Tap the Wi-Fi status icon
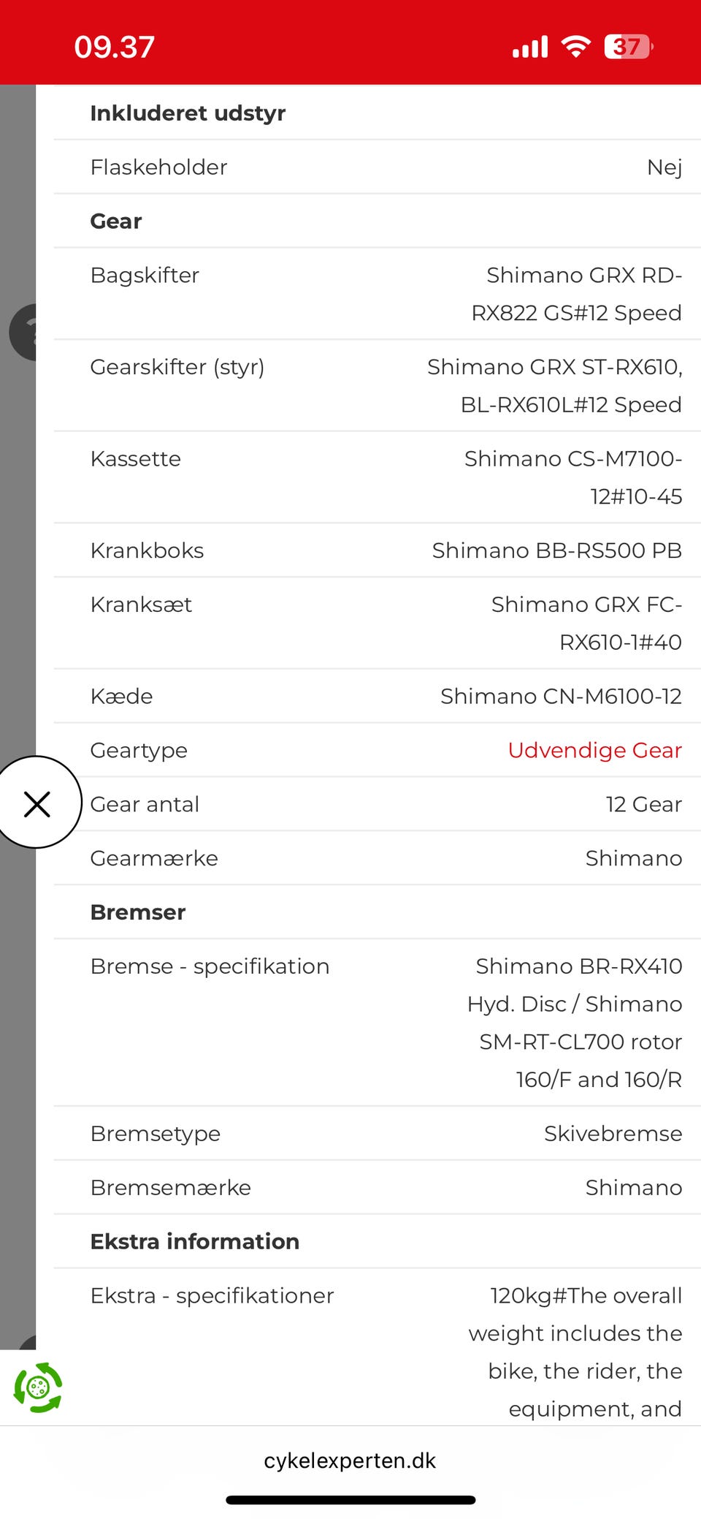Viewport: 701px width, 1519px height. pyautogui.click(x=575, y=47)
